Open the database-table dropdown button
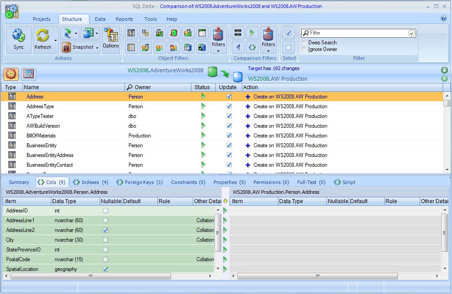The height and width of the screenshot is (294, 452). coord(97,33)
